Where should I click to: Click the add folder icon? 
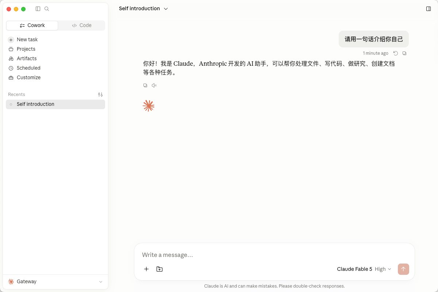pos(160,269)
